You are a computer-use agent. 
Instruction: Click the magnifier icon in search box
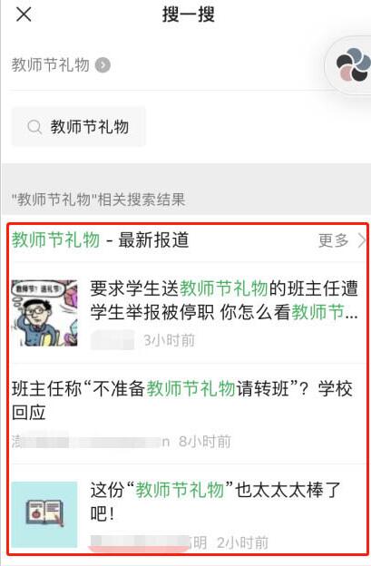tap(34, 127)
